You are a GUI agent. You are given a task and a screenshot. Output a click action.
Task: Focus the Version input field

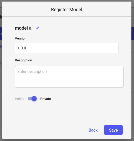point(67,48)
